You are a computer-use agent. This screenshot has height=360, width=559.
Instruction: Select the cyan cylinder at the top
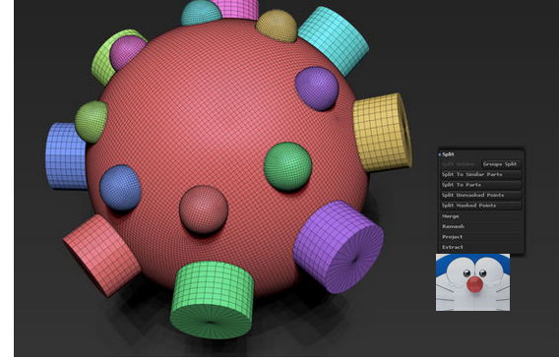[x=334, y=40]
